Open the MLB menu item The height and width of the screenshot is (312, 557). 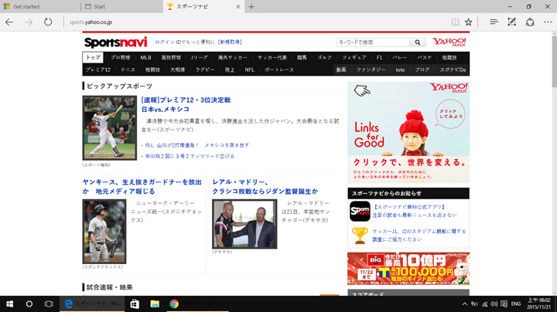coord(145,57)
